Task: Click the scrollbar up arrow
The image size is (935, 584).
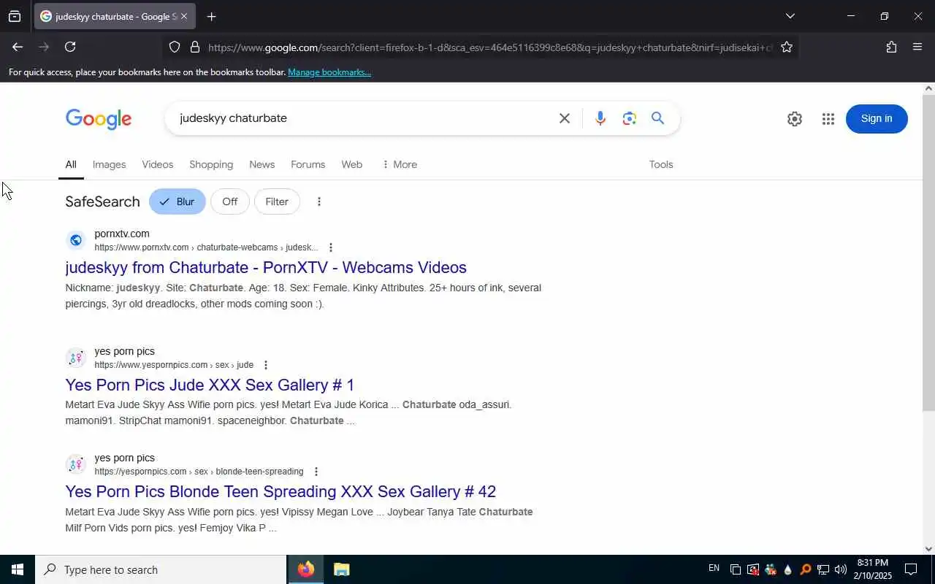Action: point(928,88)
